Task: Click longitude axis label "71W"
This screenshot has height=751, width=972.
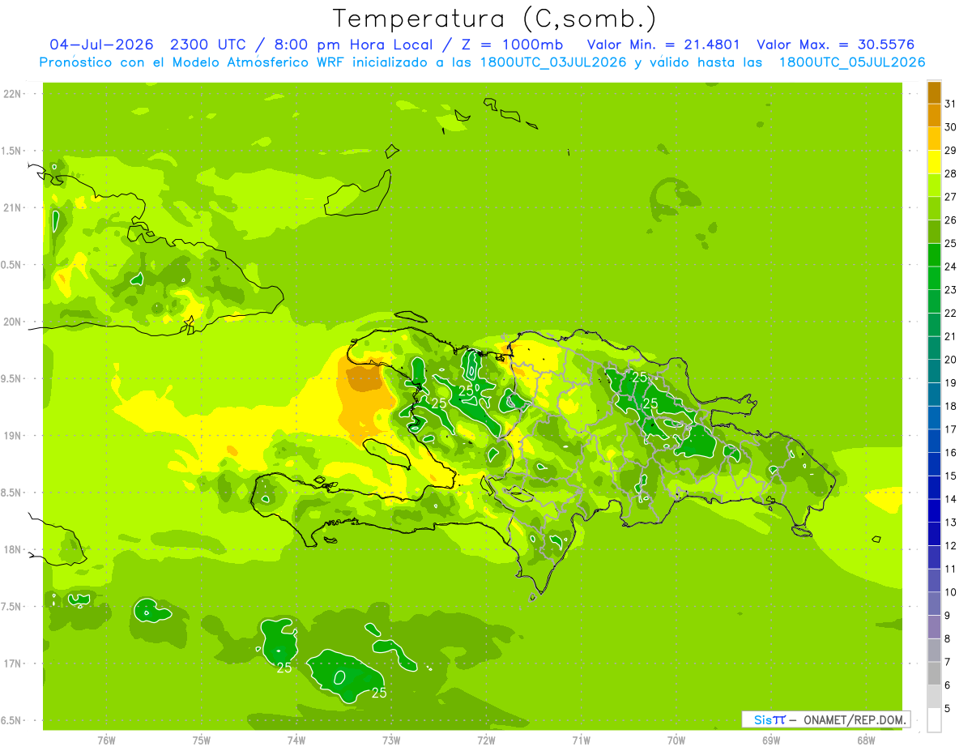Action: pos(581,740)
